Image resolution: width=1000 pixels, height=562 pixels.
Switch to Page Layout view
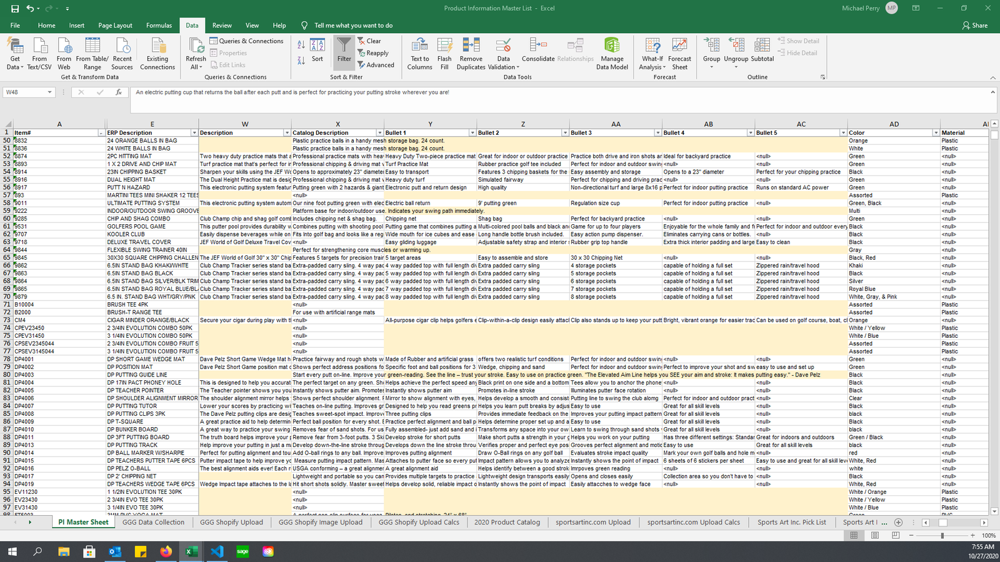[875, 536]
